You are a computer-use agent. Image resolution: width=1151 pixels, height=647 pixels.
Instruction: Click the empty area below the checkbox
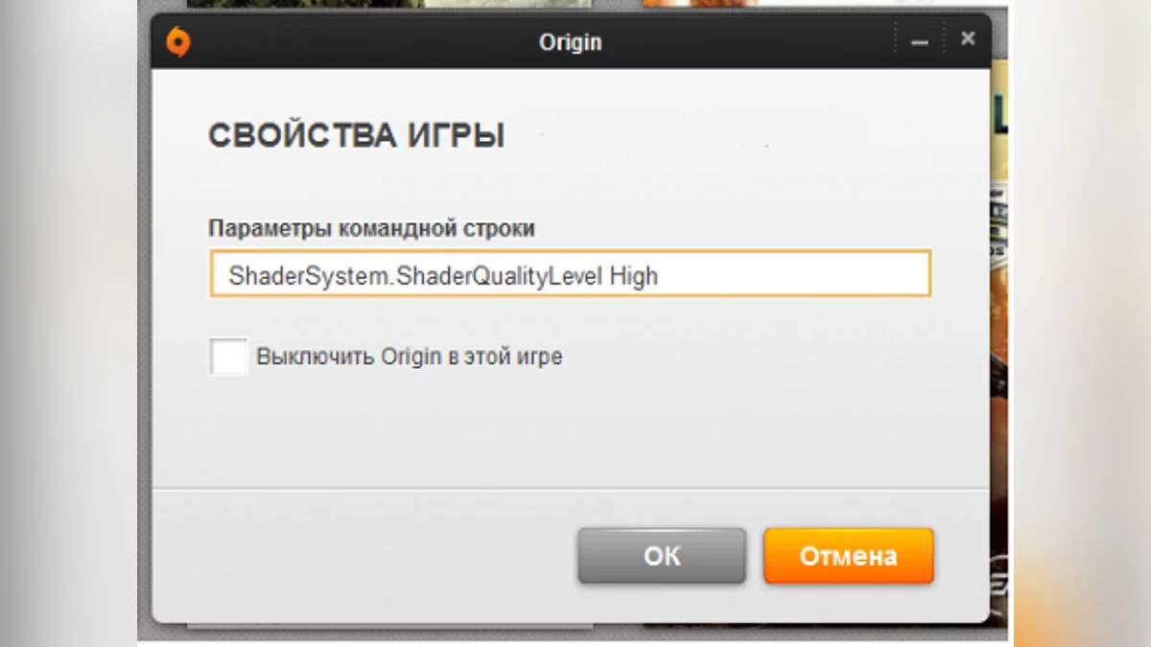[571, 431]
